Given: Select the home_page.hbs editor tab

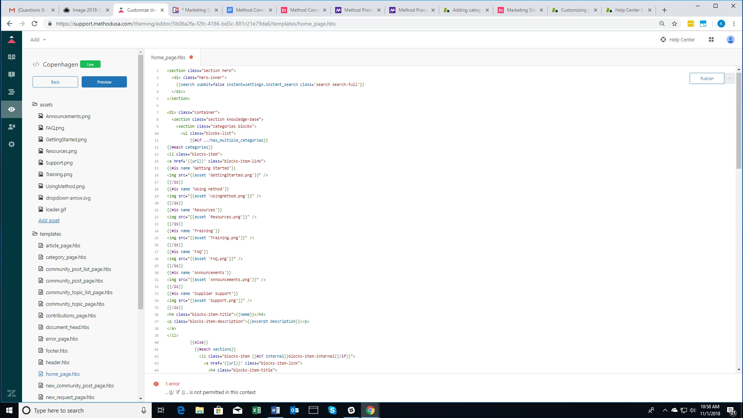Looking at the screenshot, I should (168, 57).
